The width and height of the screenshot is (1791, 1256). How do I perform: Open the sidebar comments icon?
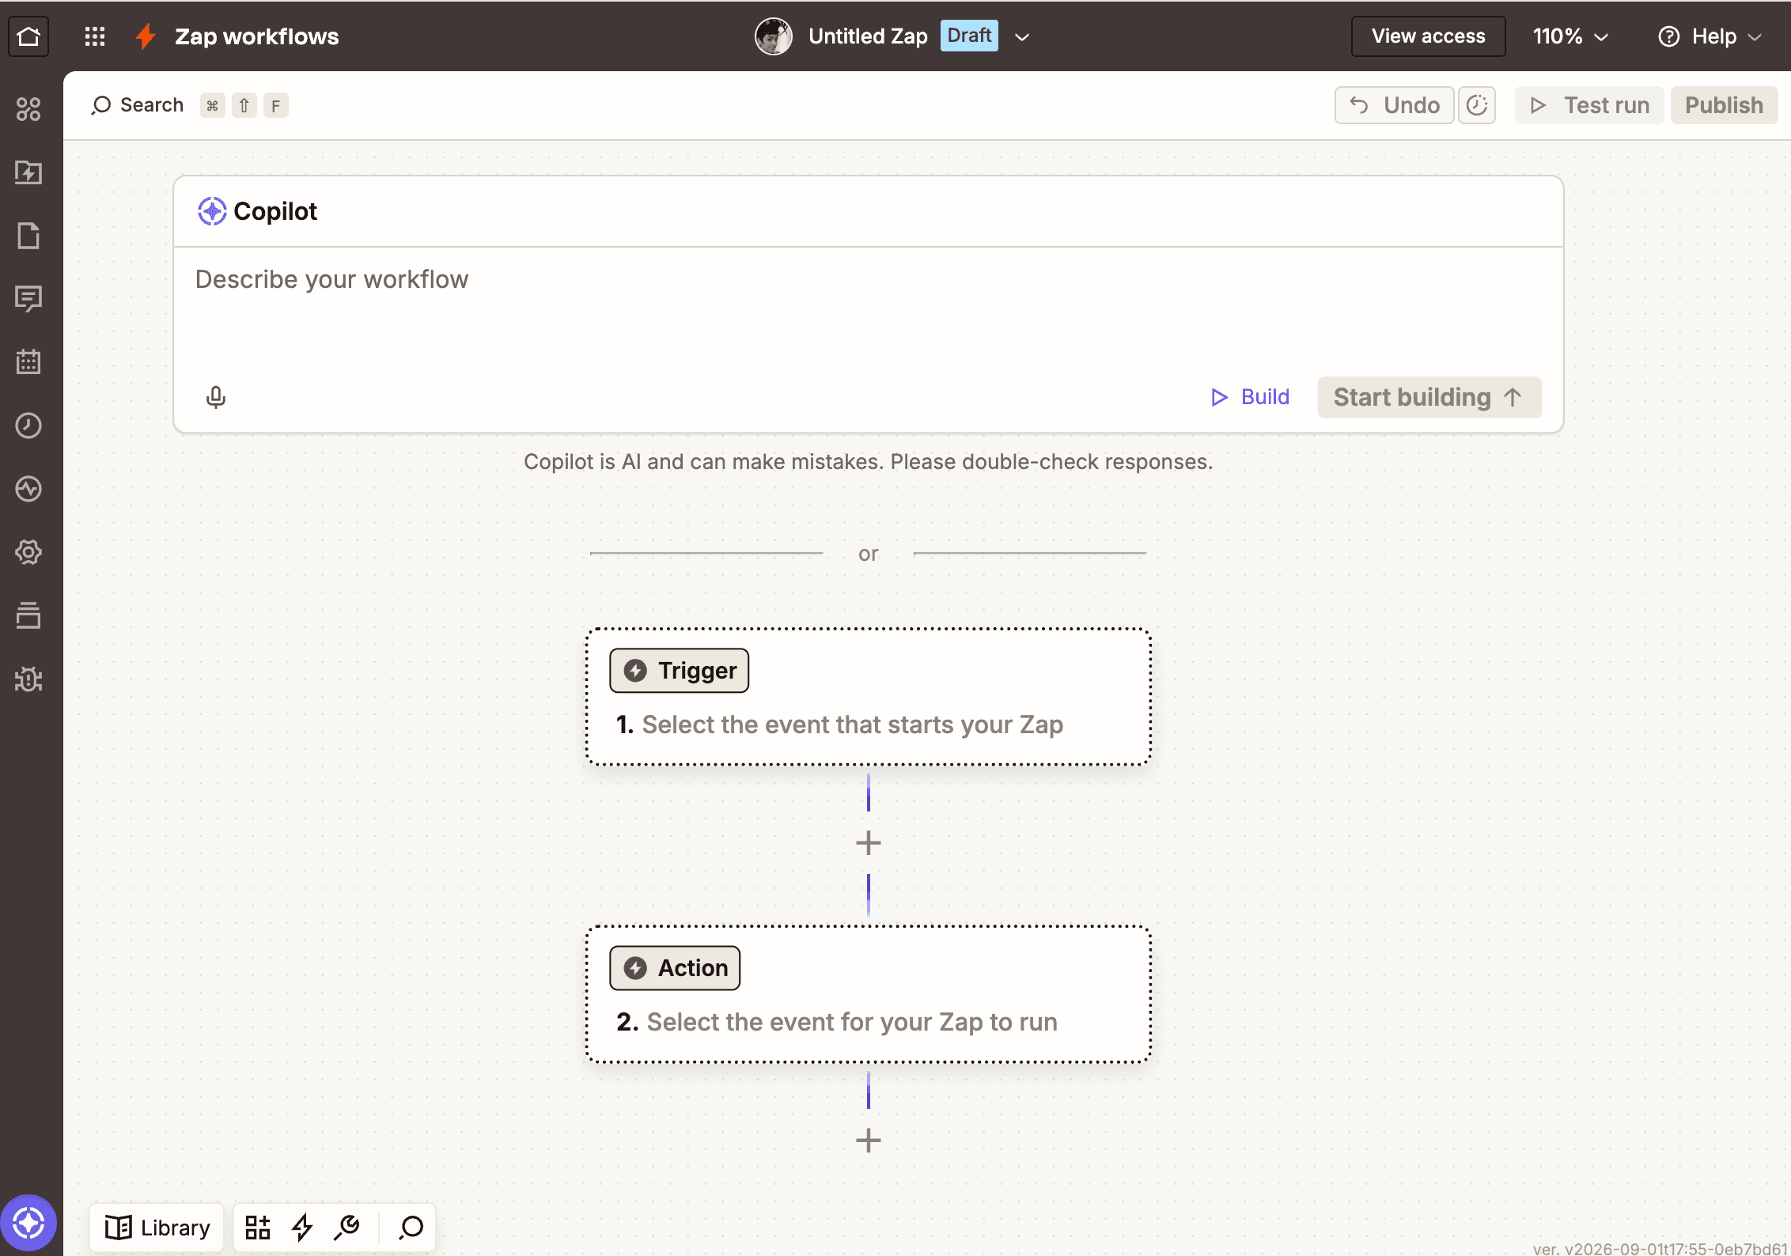click(28, 299)
